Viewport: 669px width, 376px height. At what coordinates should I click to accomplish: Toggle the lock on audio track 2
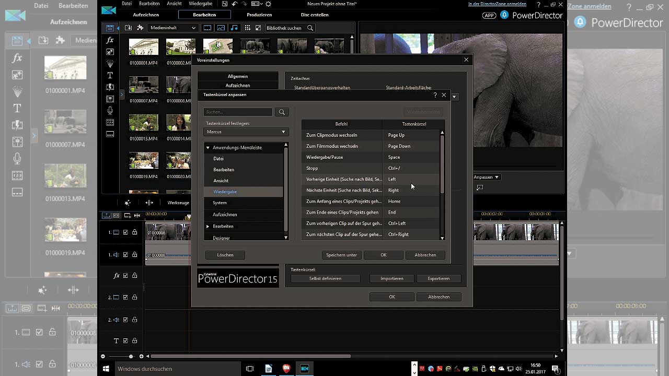click(x=134, y=320)
